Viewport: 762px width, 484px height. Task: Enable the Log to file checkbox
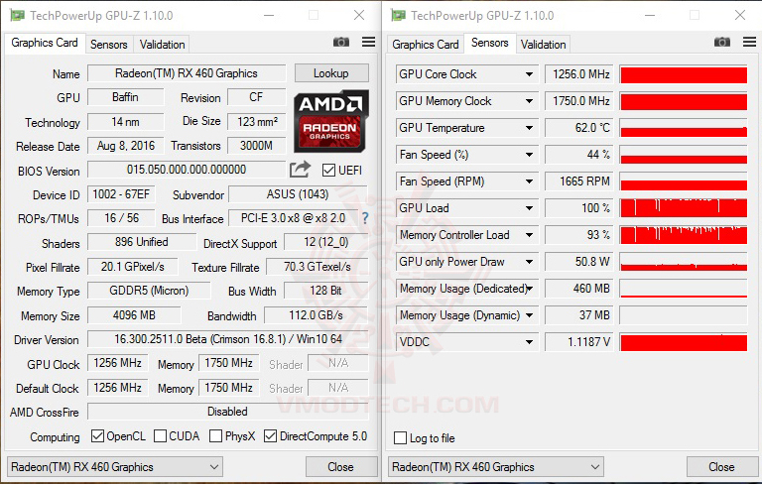(x=401, y=437)
